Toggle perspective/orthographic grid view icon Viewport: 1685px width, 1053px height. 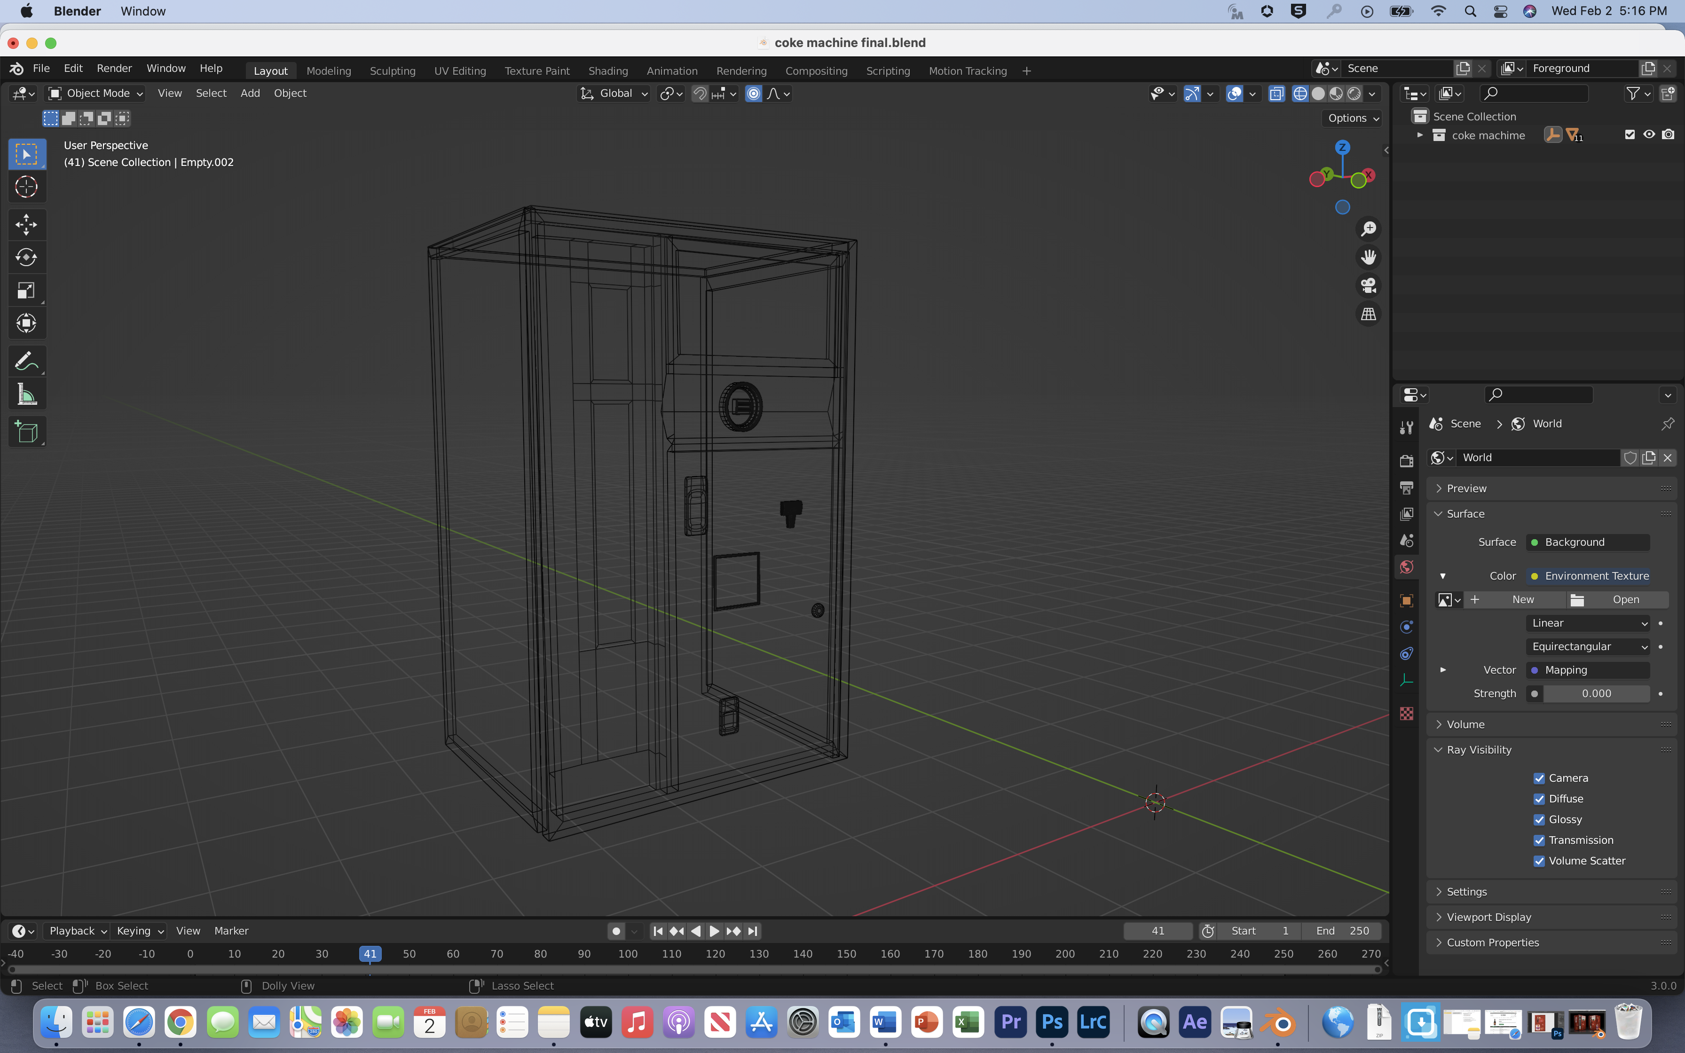1368,314
